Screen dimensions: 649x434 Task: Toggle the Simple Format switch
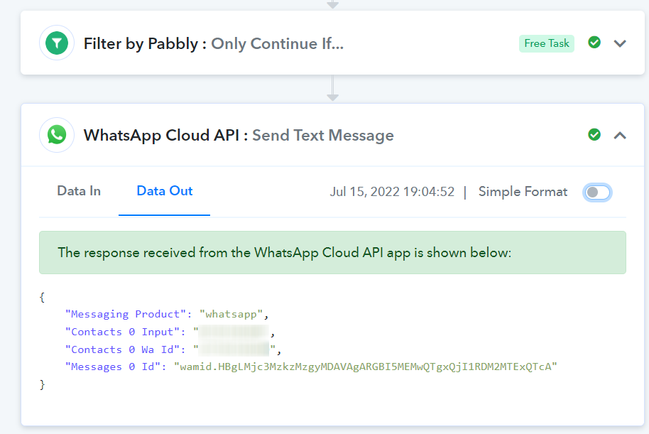[597, 192]
